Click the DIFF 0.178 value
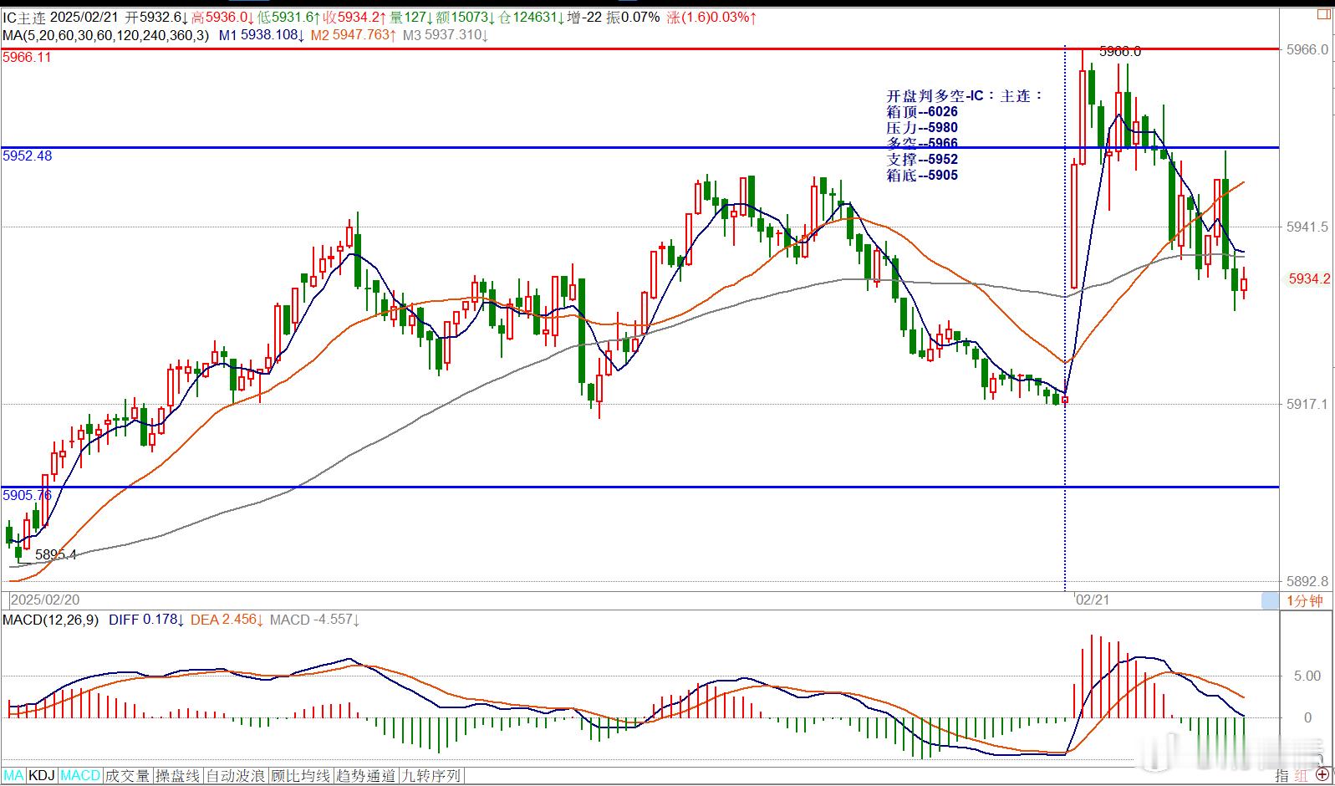 coord(146,620)
